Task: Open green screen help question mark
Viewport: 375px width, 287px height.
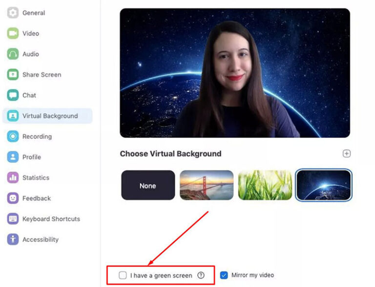Action: [201, 275]
